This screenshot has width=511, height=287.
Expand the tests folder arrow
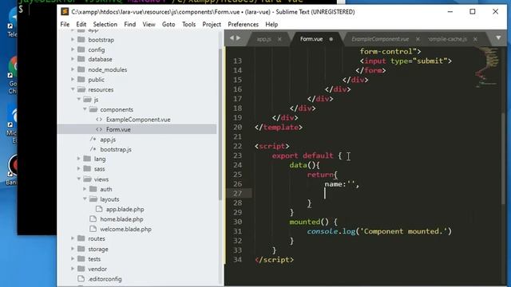[x=73, y=259]
